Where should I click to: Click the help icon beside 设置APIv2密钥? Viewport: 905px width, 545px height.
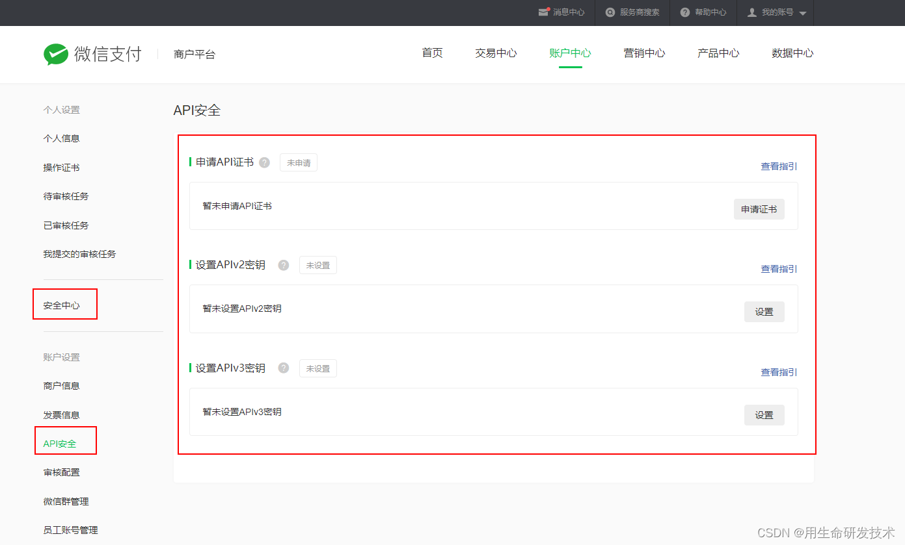283,265
